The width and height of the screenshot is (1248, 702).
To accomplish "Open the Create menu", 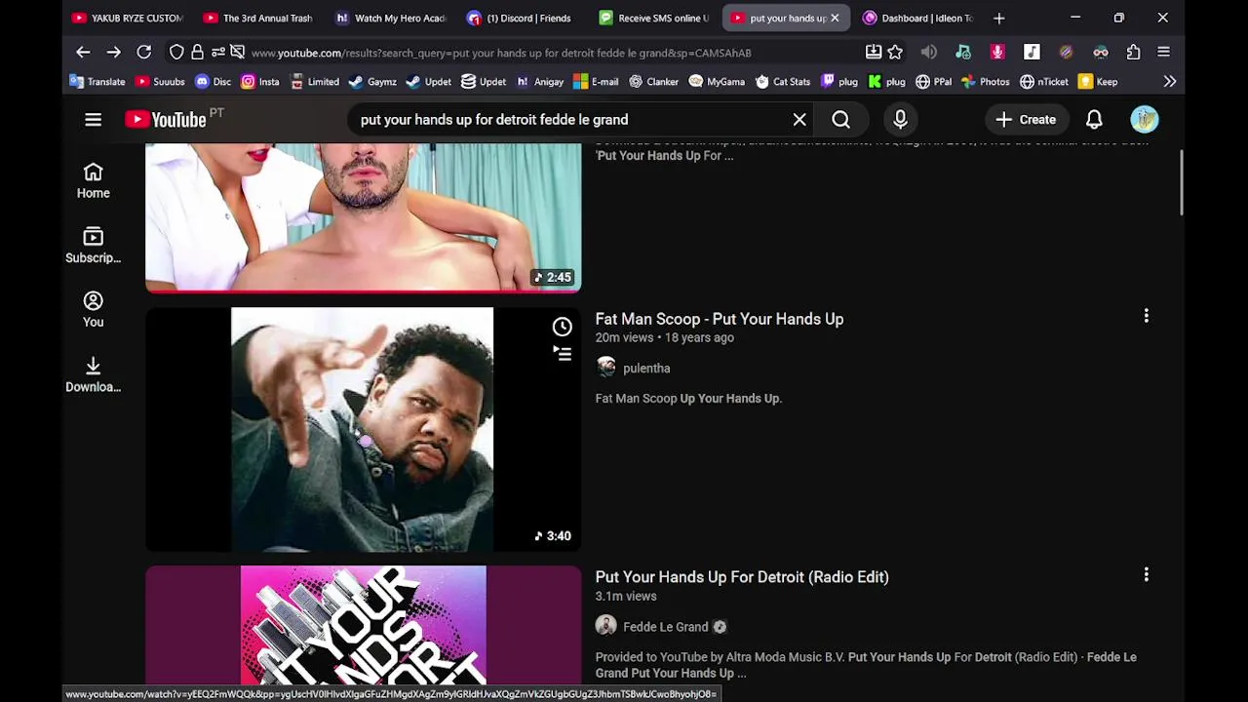I will pyautogui.click(x=1026, y=119).
